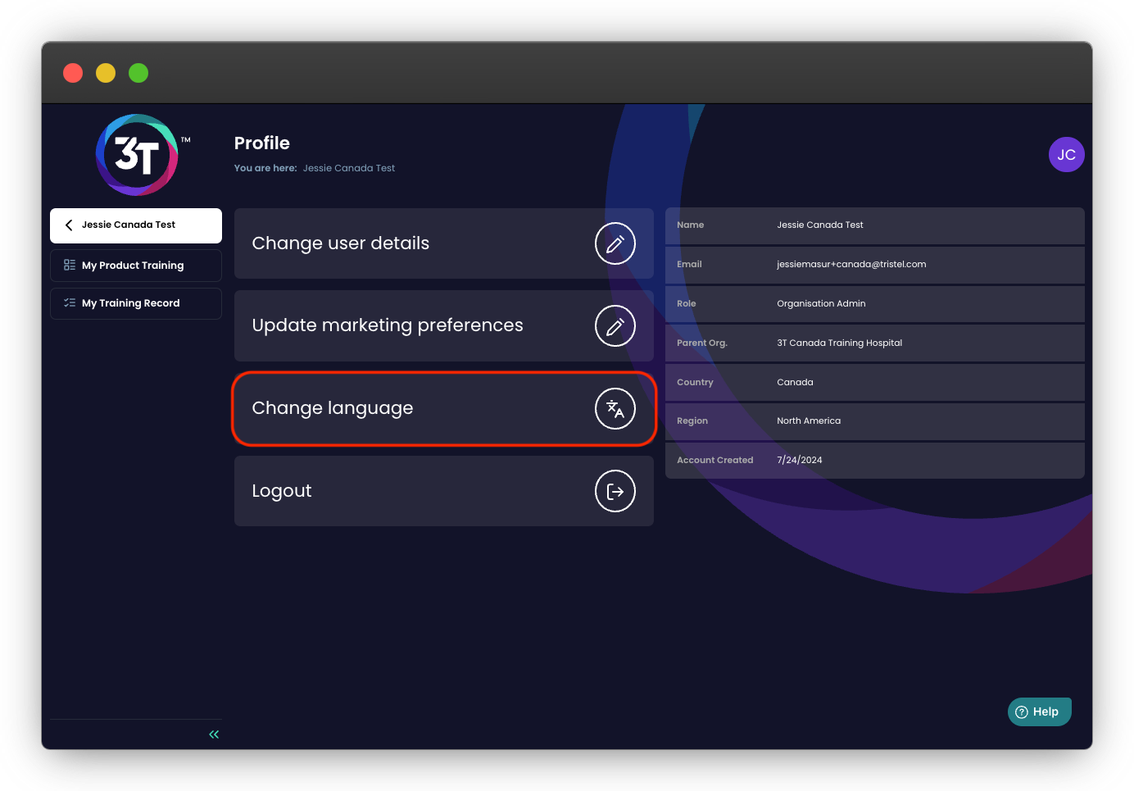Screen dimensions: 1134x791
Task: Click the email jessiemasur+canada@tristel.com
Action: [x=851, y=264]
